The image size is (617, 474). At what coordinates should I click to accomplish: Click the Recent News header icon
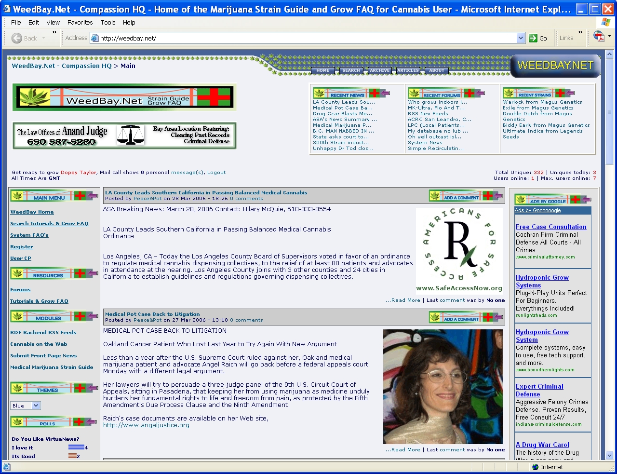pyautogui.click(x=351, y=93)
